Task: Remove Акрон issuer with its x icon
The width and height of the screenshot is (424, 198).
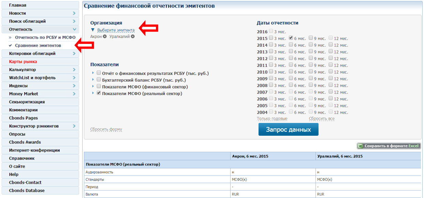Action: tap(105, 37)
